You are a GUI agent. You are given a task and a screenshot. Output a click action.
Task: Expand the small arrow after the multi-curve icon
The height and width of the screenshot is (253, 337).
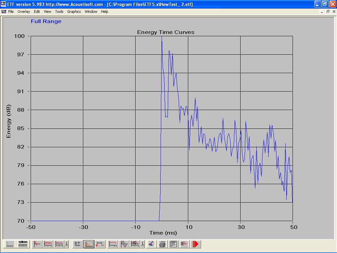click(x=67, y=244)
